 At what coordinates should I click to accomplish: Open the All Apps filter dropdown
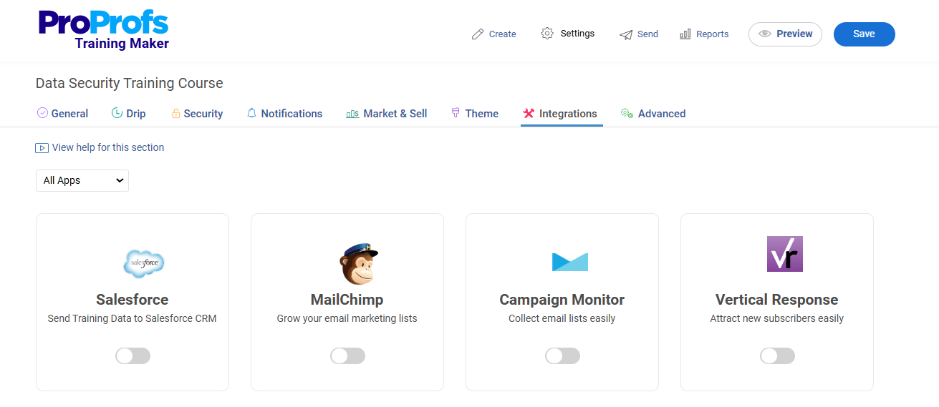(x=82, y=180)
